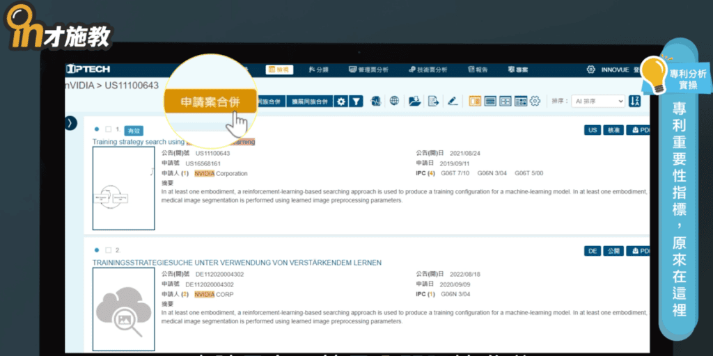Open display settings gear after view icons
713x356 pixels.
pyautogui.click(x=535, y=101)
